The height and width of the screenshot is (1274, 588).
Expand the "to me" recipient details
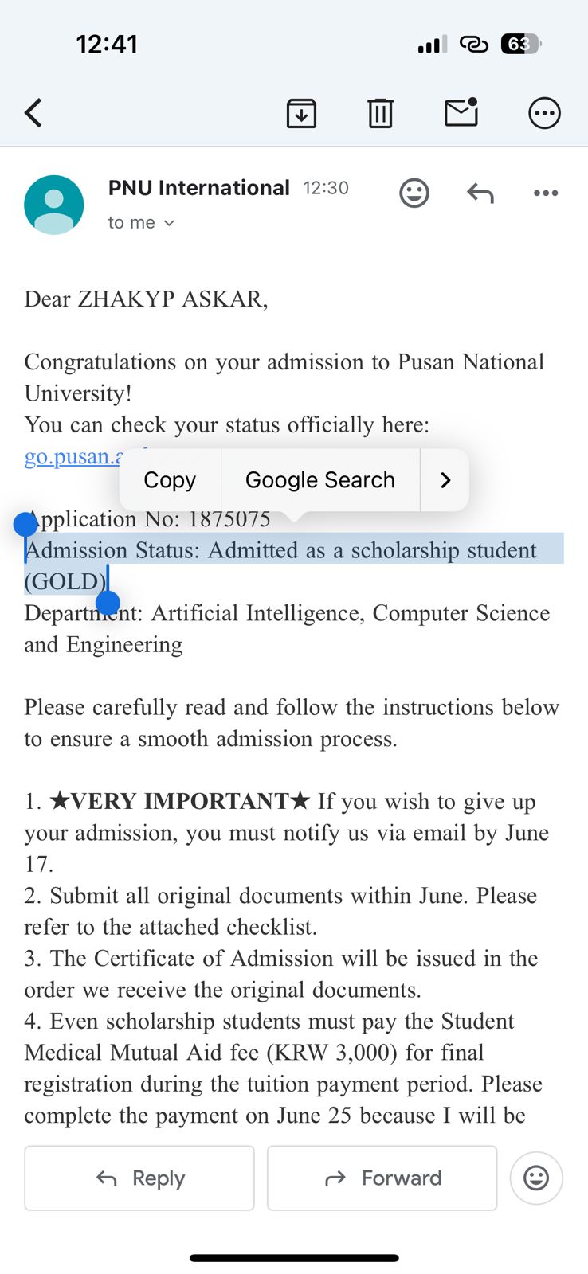click(x=141, y=223)
